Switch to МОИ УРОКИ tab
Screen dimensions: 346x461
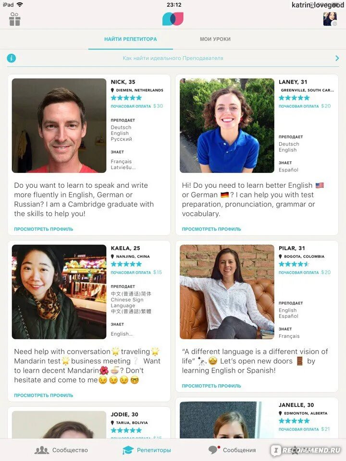215,39
